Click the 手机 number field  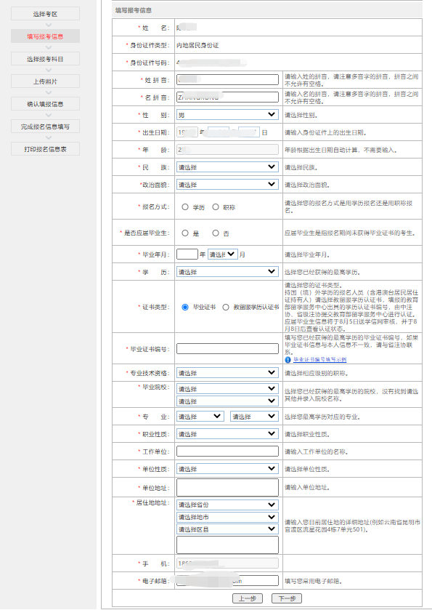pyautogui.click(x=227, y=563)
